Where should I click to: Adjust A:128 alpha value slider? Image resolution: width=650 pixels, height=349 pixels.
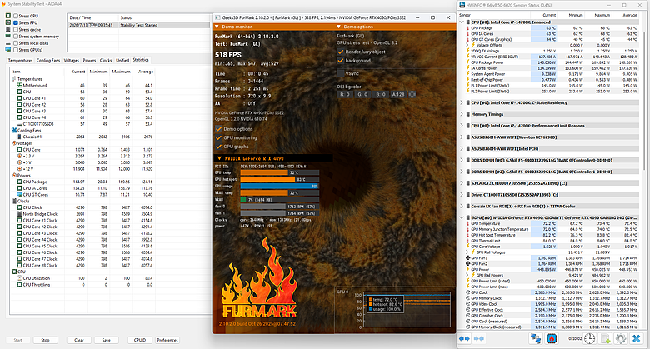pos(398,94)
